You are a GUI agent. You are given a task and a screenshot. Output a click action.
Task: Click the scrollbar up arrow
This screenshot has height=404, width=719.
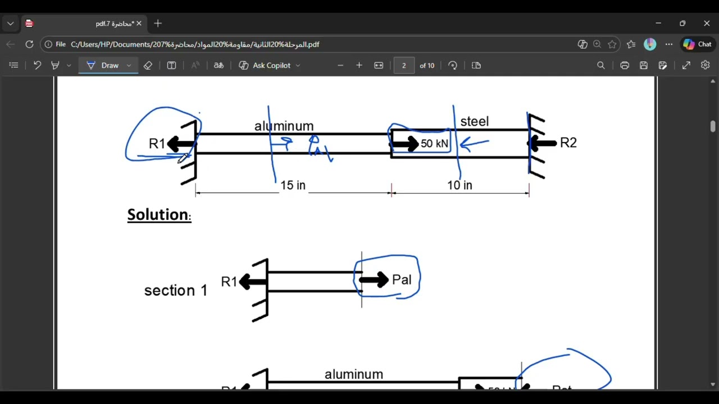713,81
